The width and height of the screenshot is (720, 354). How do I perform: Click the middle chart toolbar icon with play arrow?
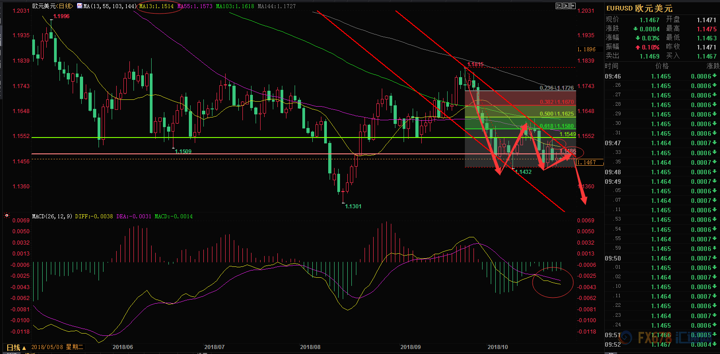click(566, 6)
